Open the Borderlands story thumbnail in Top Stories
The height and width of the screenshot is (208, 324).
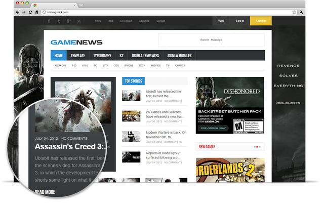tap(131, 116)
